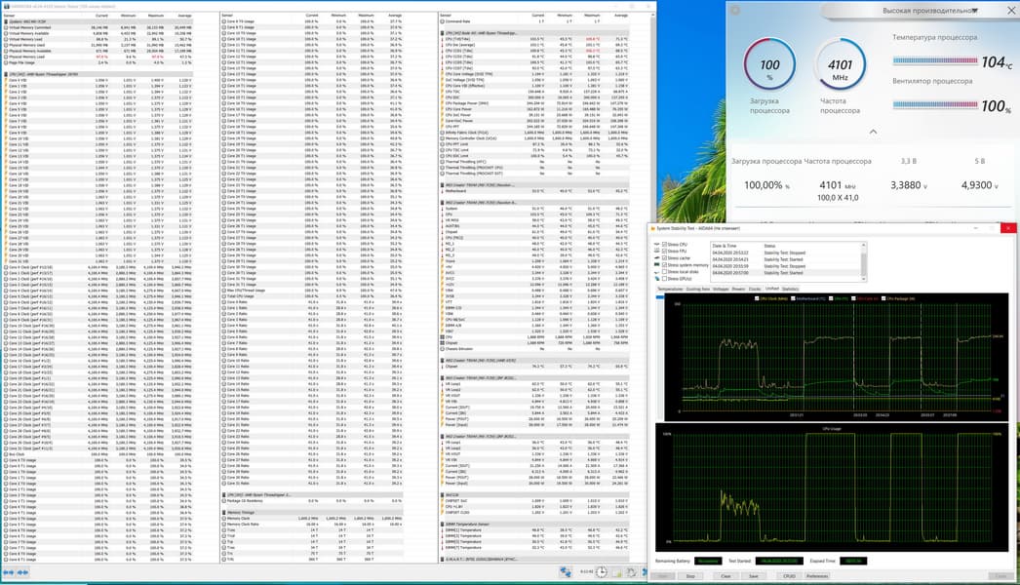Click the HWiNFO log file icon
This screenshot has height=585, width=1020.
[x=618, y=572]
